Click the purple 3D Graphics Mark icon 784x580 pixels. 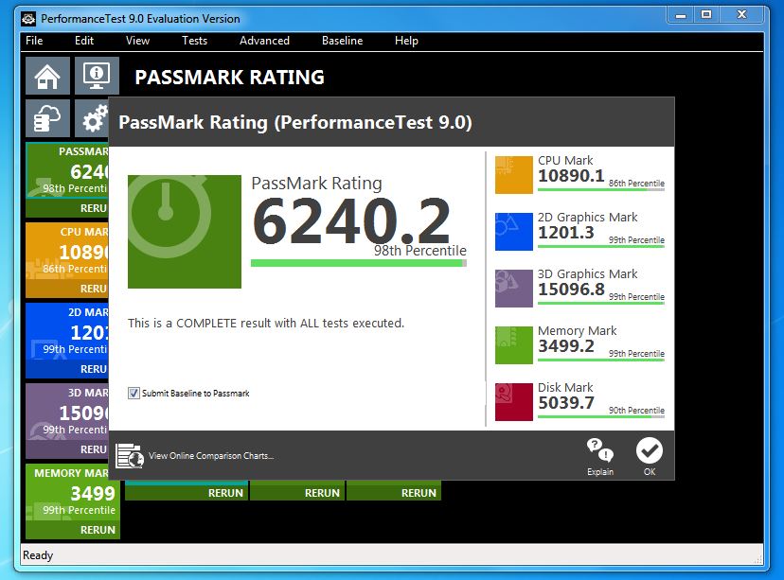513,289
